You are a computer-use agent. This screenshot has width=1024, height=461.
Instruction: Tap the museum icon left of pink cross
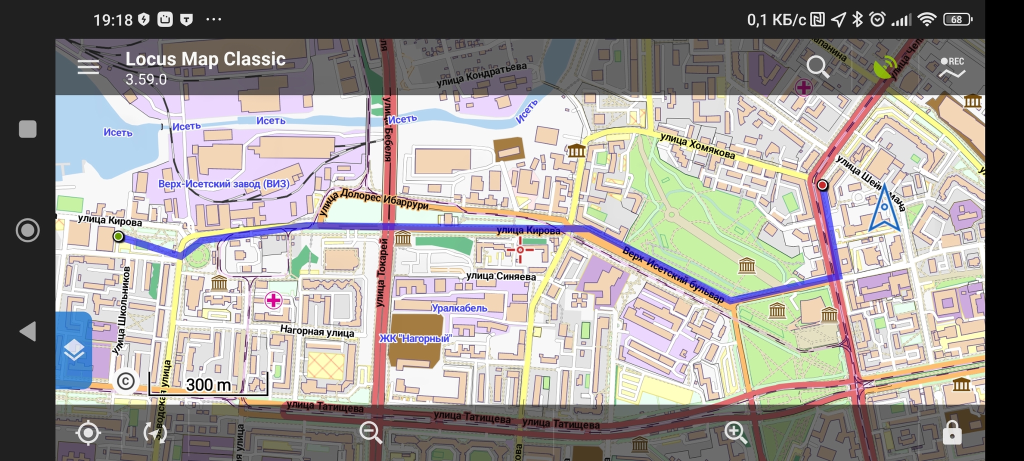coord(219,283)
